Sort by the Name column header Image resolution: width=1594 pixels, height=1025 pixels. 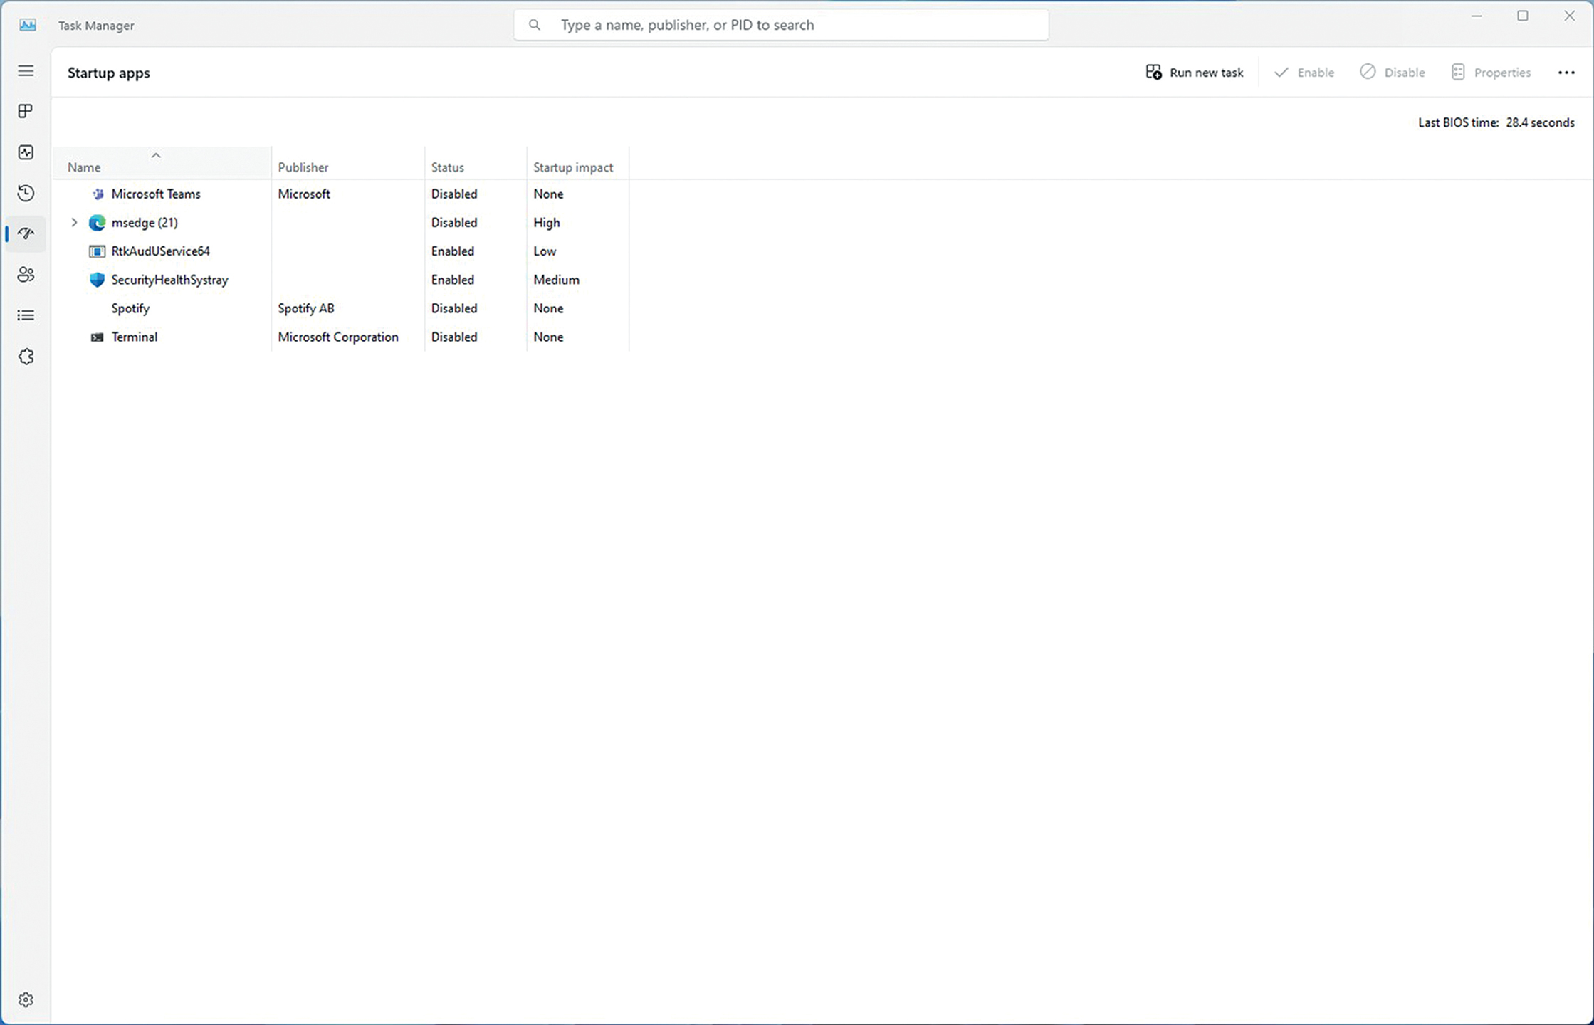tap(162, 163)
